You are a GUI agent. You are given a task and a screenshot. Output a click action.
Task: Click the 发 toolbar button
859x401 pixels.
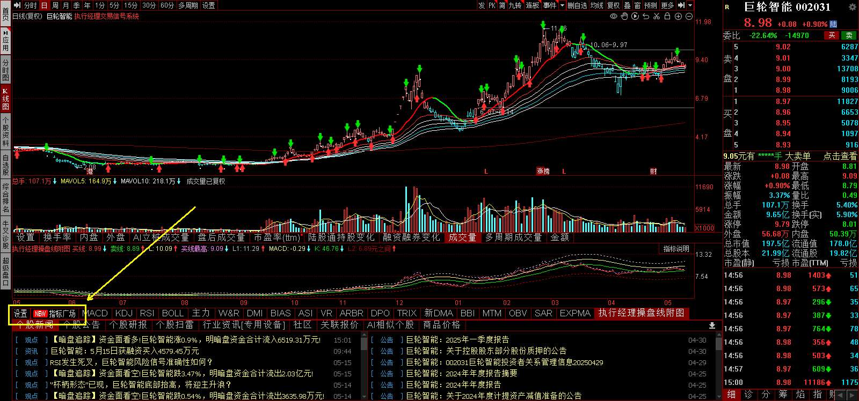pos(482,5)
